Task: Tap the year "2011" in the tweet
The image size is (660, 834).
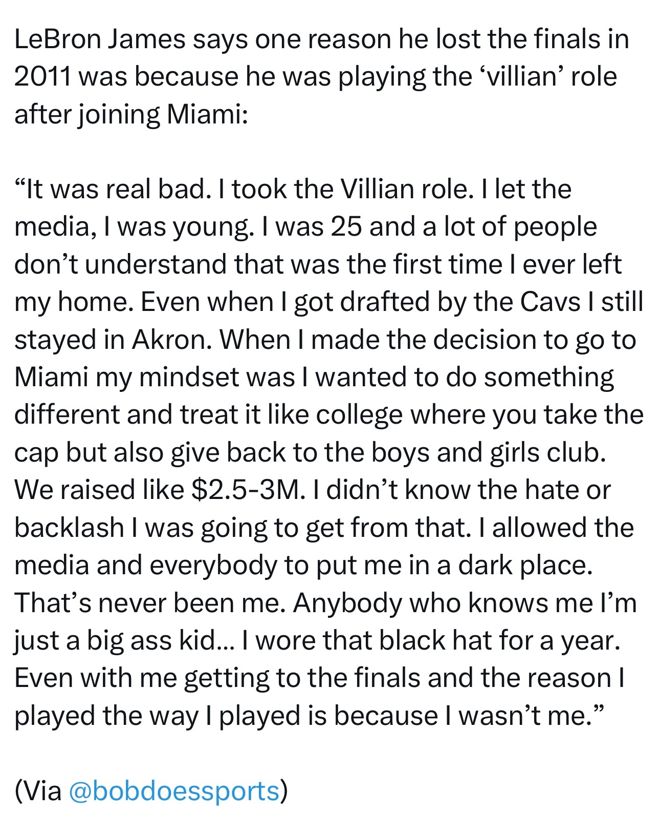Action: point(42,77)
